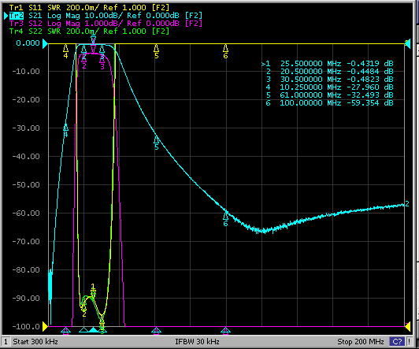Click yellow marker 5 at top
This screenshot has width=419, height=349.
point(156,51)
